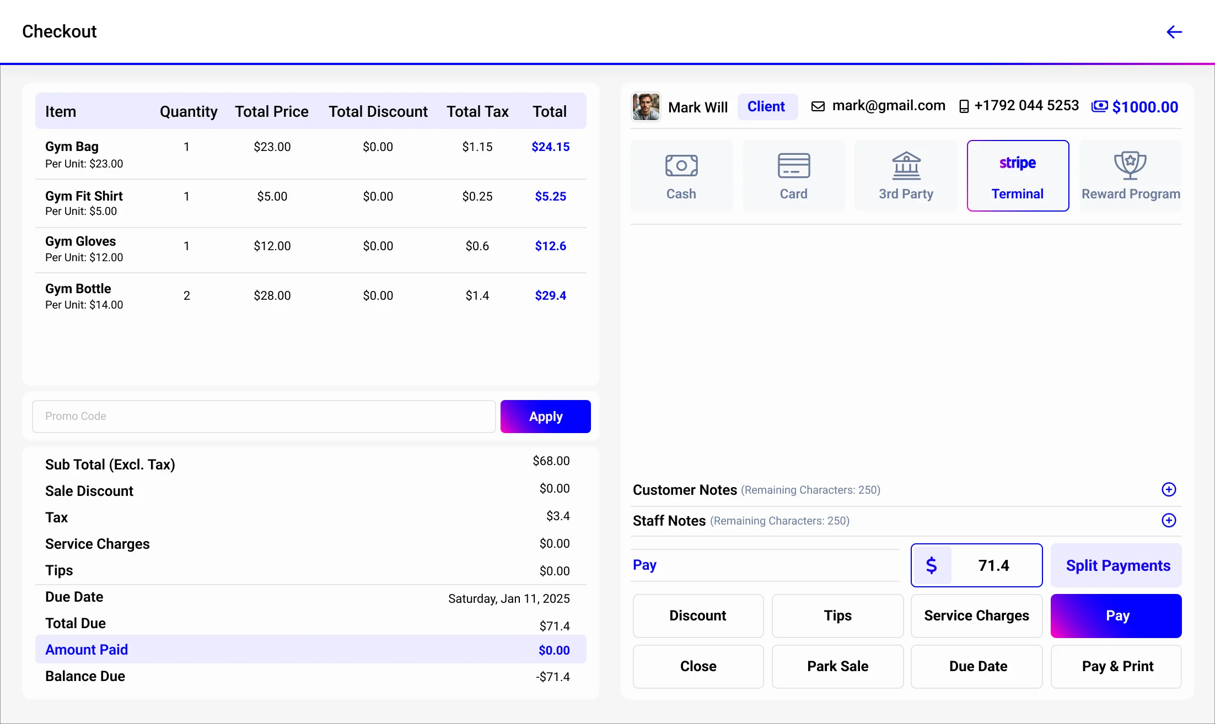Click the Pay & Print button

(1117, 666)
